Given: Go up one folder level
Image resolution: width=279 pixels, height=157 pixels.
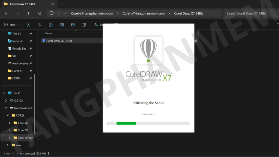Looking at the screenshot, I should (29, 13).
